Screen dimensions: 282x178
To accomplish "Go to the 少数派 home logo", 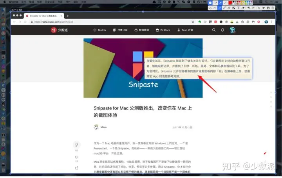I will (59, 30).
